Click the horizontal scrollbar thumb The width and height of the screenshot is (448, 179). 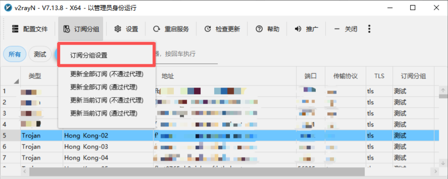(x=197, y=171)
